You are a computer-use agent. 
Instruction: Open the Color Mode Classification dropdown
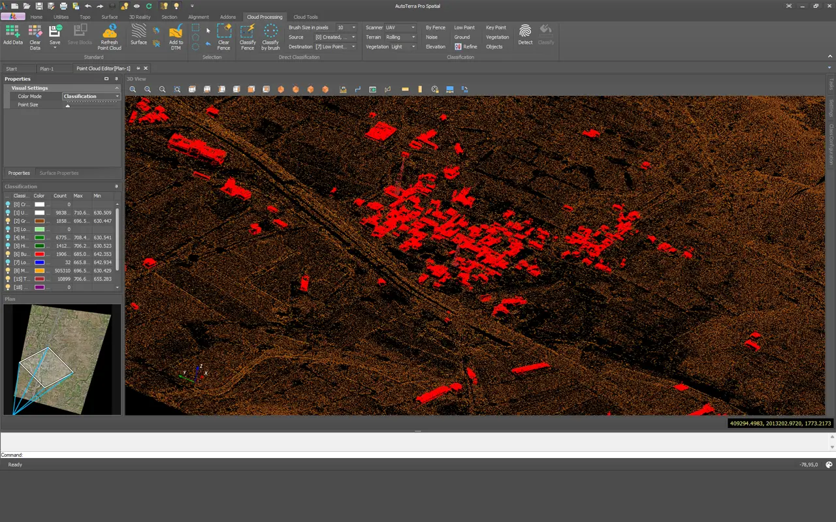pos(91,96)
